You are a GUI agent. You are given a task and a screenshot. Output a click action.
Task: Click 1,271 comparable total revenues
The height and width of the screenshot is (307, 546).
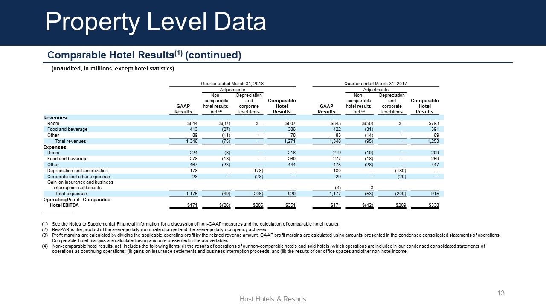coord(289,141)
